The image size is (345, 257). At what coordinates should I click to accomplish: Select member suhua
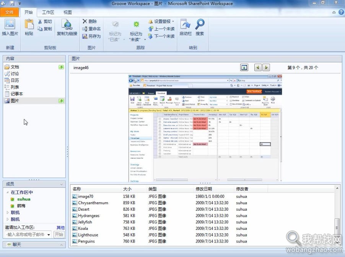coord(24,199)
